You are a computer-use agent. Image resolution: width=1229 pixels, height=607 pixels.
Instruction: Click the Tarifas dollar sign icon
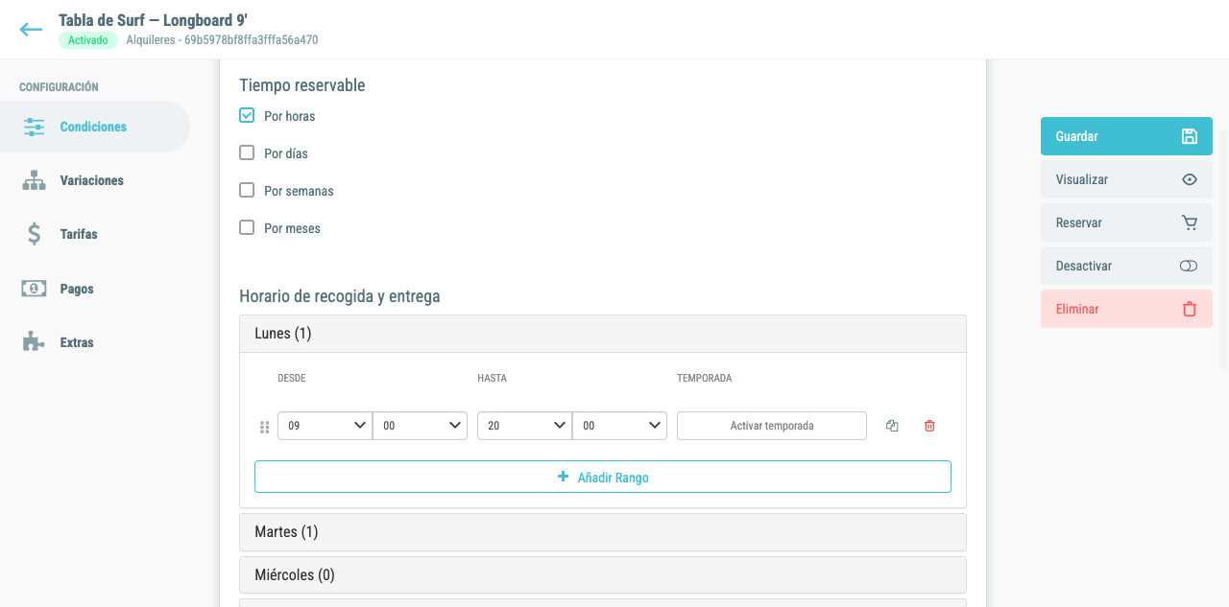[x=35, y=234]
